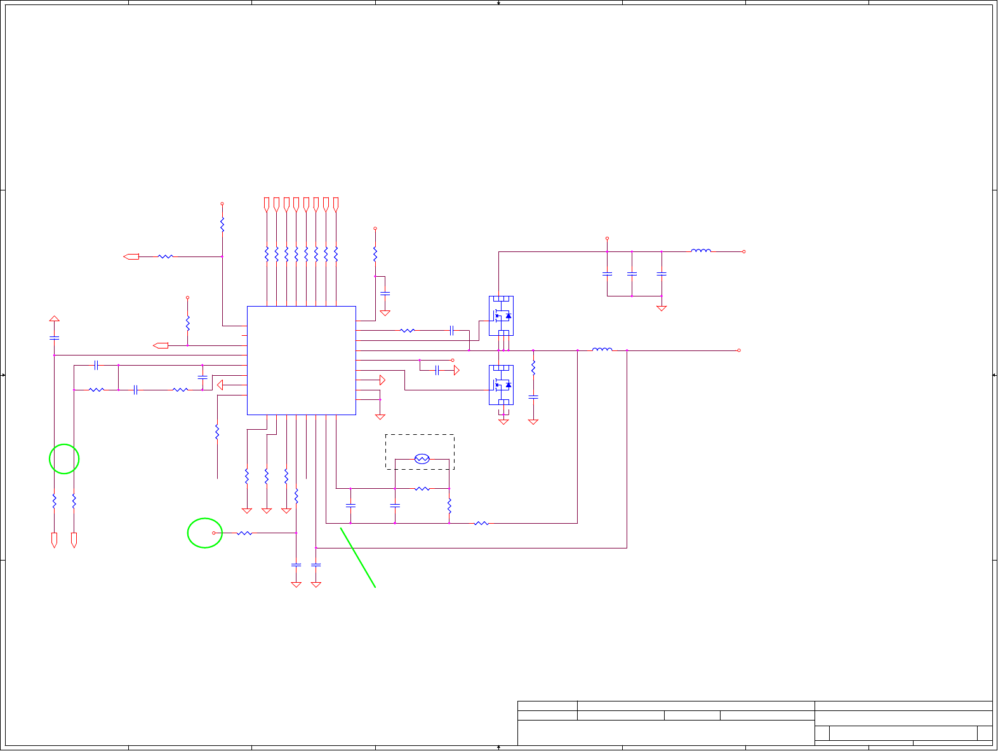Click the terminal right of the top rail inductor
The width and height of the screenshot is (998, 751).
(x=744, y=251)
